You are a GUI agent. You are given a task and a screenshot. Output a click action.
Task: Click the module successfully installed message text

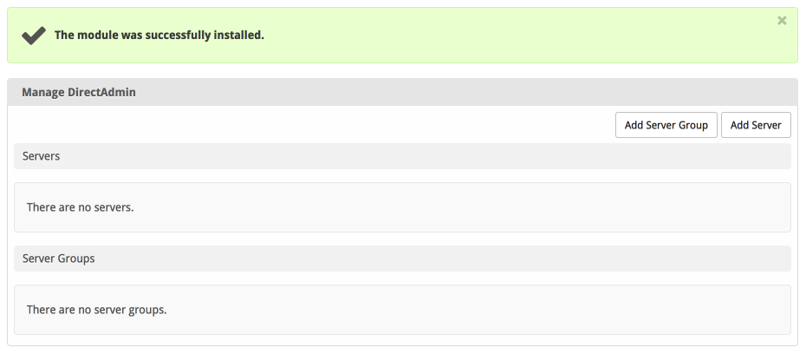(159, 36)
